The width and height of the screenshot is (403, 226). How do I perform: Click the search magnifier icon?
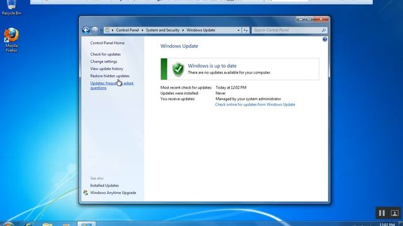click(324, 30)
